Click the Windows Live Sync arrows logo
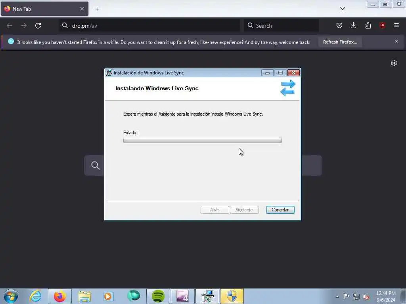Image resolution: width=406 pixels, height=304 pixels. [x=288, y=88]
